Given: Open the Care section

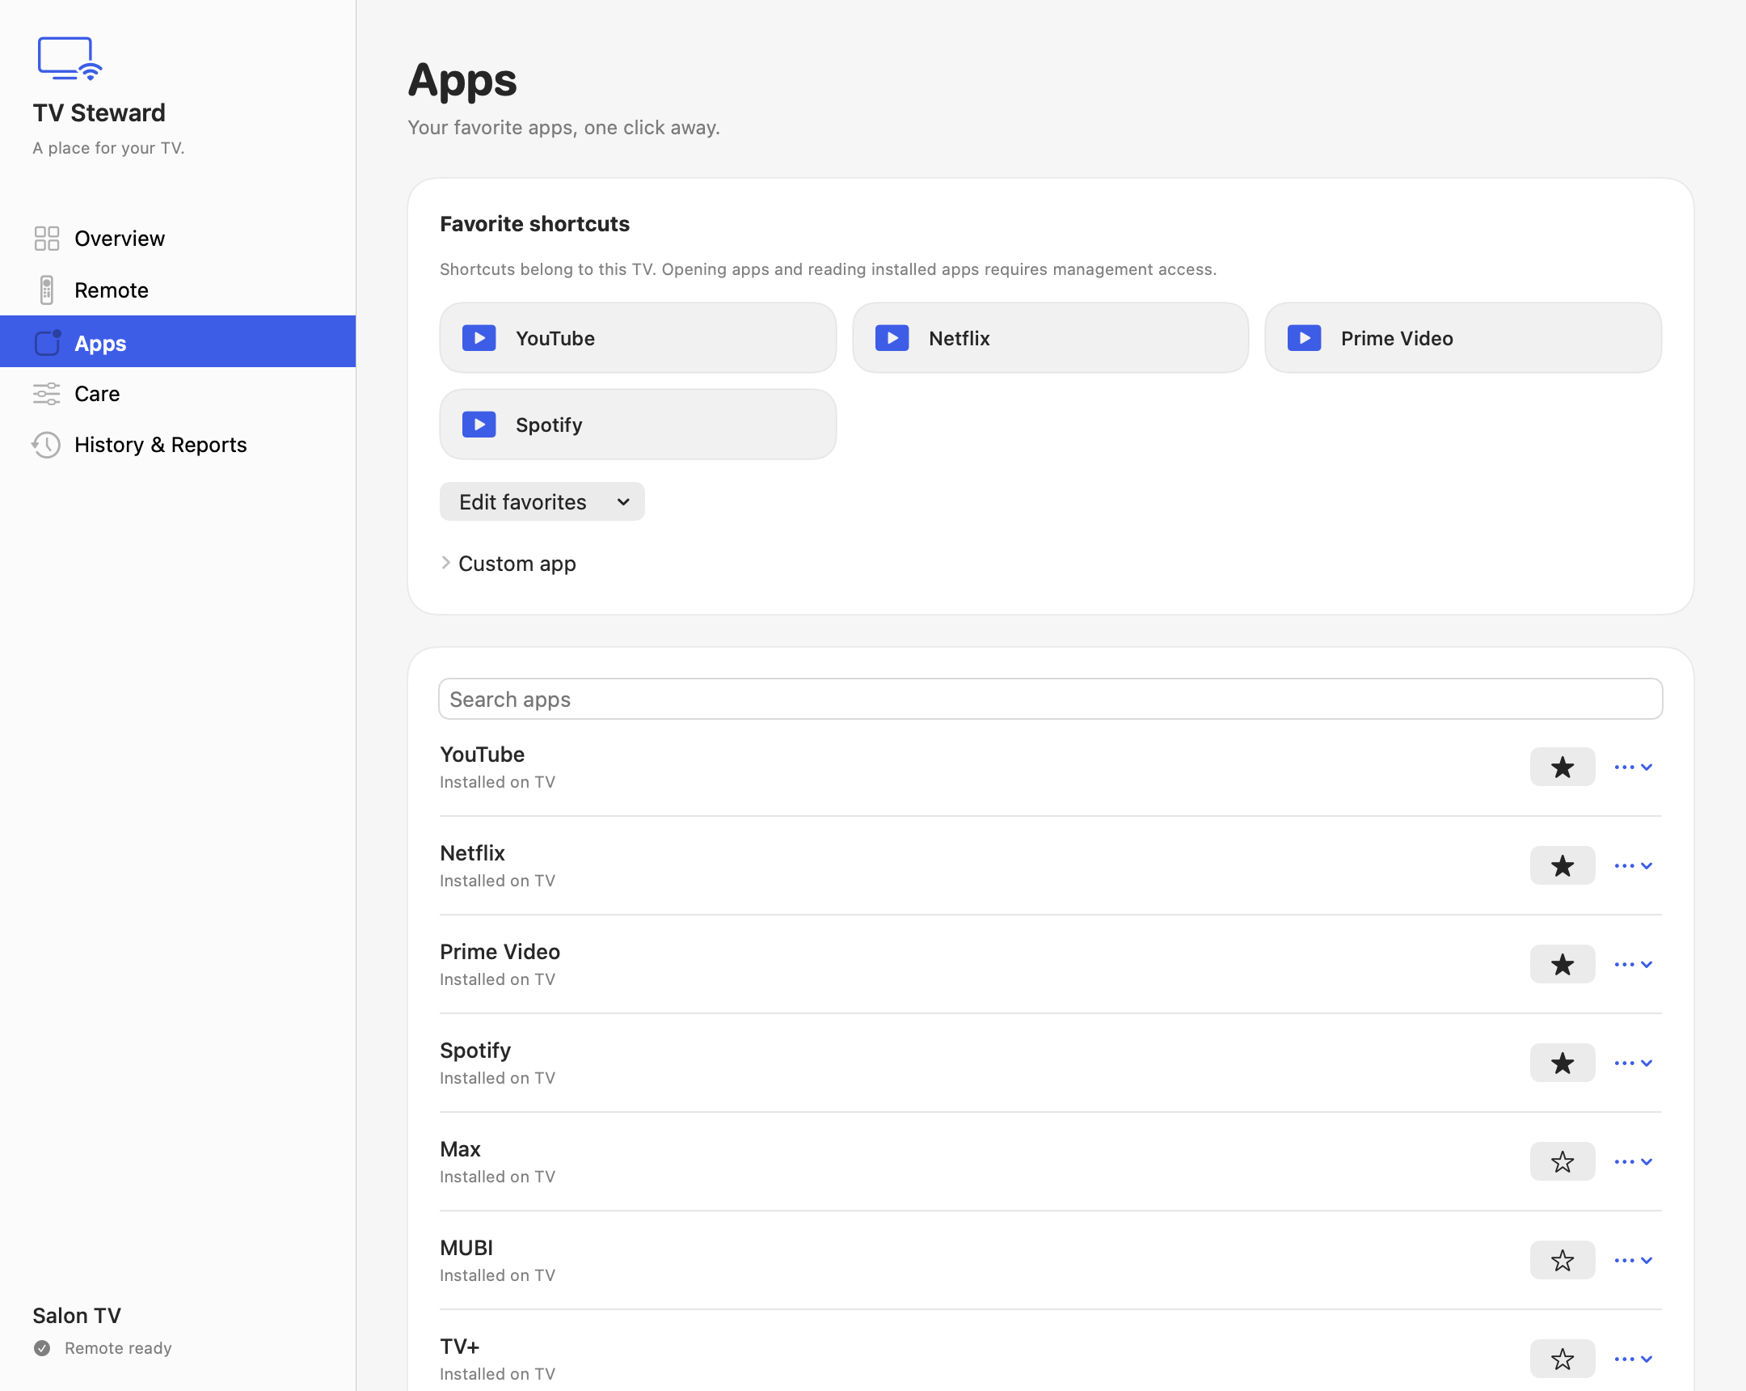Looking at the screenshot, I should coord(177,394).
